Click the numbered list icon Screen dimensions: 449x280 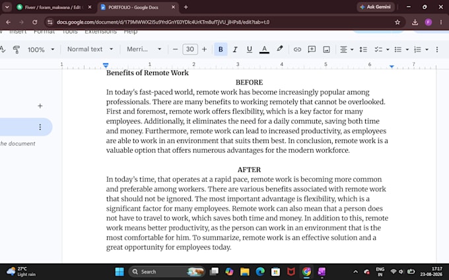418,49
